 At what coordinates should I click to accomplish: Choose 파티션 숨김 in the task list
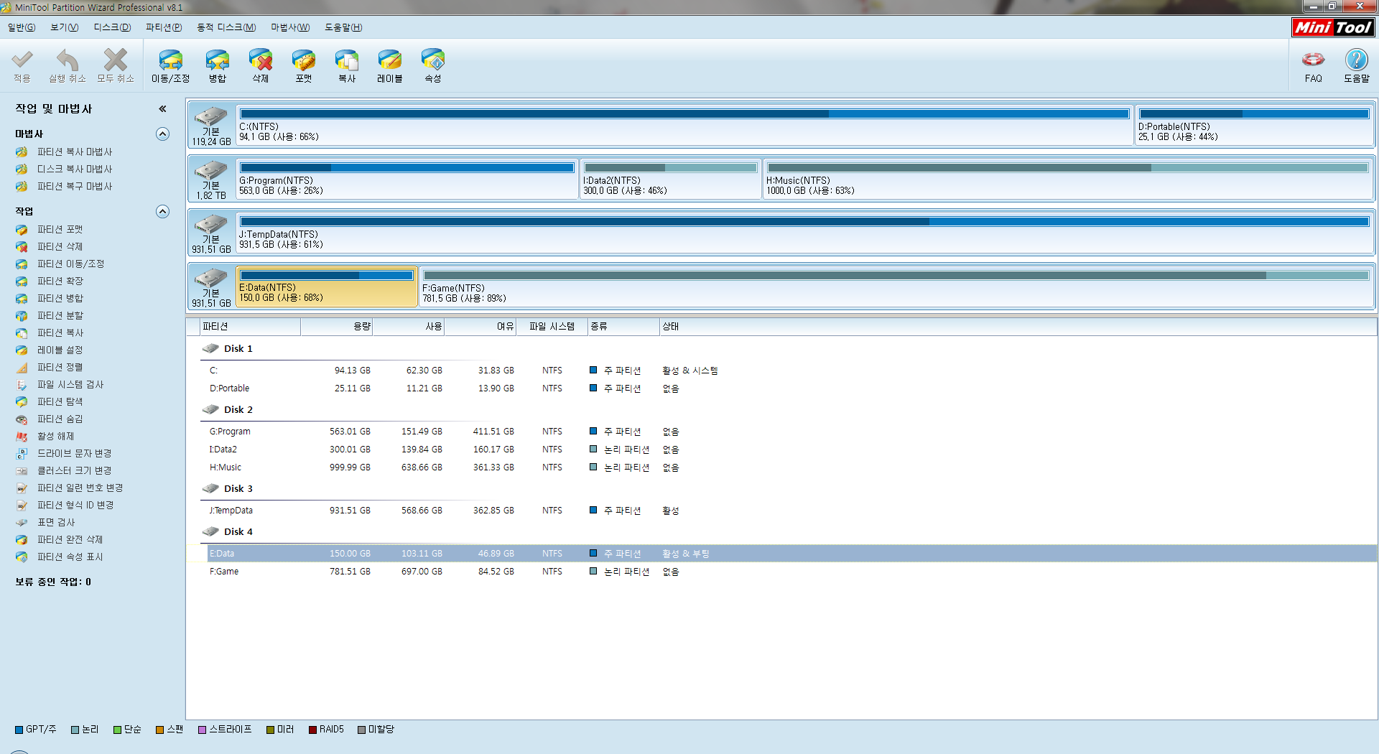click(60, 419)
